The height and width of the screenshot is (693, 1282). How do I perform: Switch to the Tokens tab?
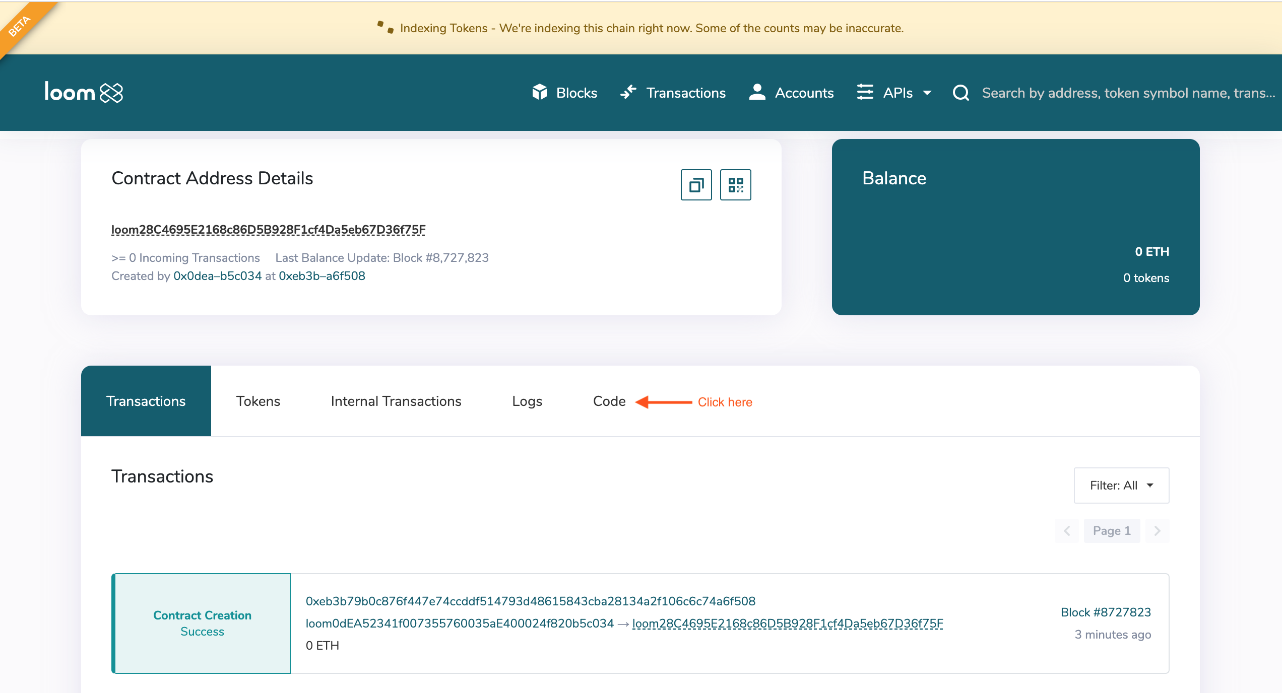tap(258, 401)
